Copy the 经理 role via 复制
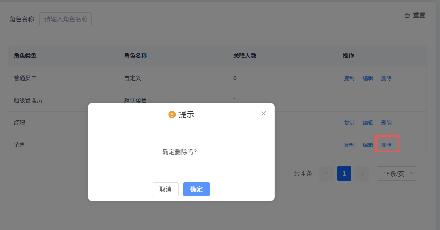The height and width of the screenshot is (230, 440). click(349, 123)
